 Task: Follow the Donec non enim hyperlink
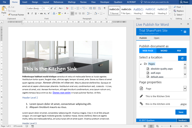click(x=62, y=93)
